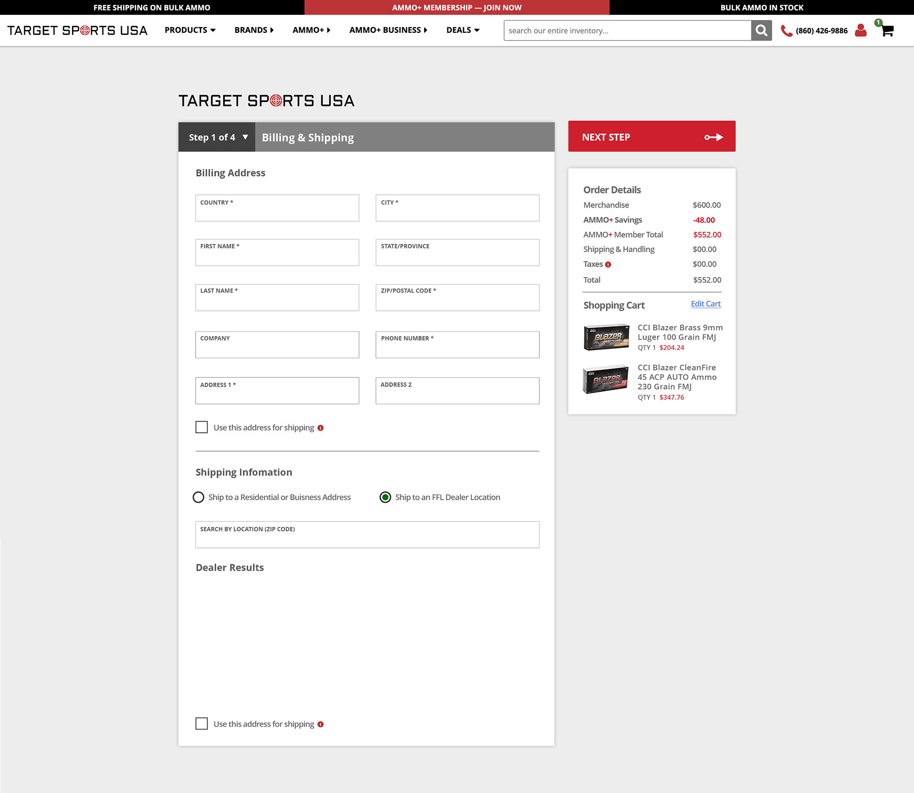Open the Brands menu

point(254,30)
